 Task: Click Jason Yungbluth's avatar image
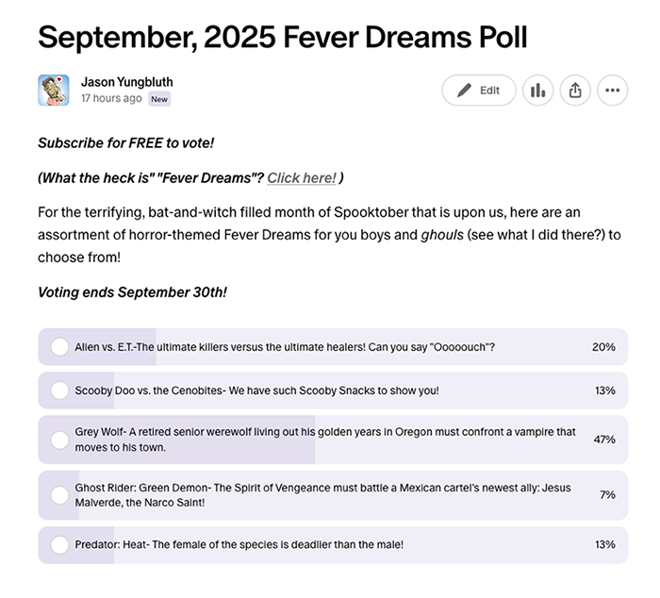pos(54,90)
